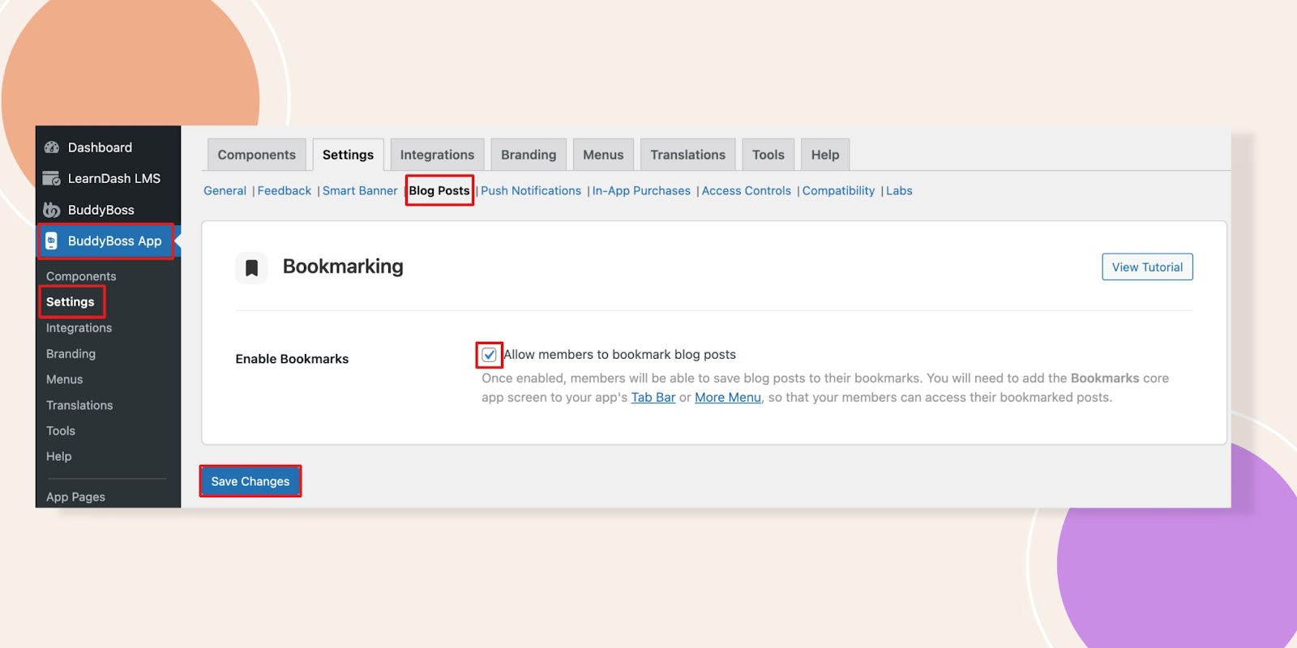Open the Labs sub-tab
Image resolution: width=1297 pixels, height=648 pixels.
[x=899, y=191]
